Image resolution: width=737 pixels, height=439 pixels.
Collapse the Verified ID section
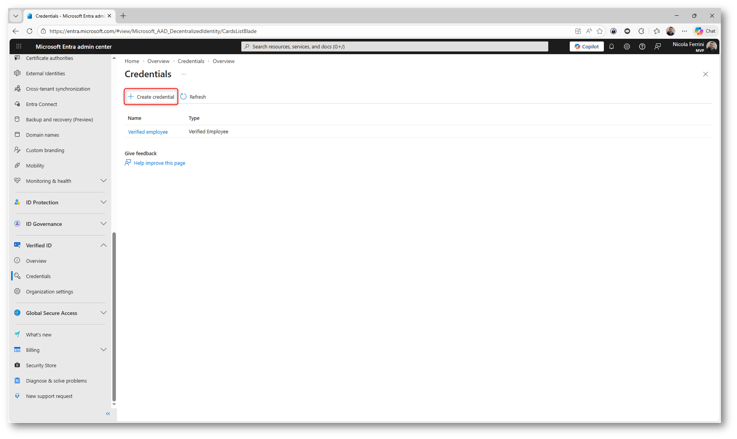coord(103,245)
